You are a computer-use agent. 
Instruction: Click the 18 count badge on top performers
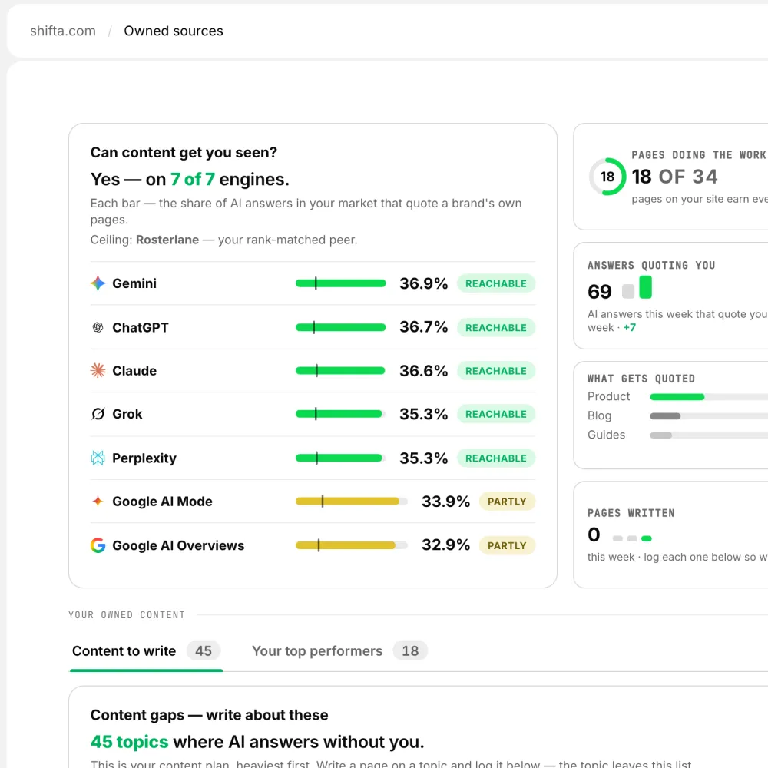(410, 651)
